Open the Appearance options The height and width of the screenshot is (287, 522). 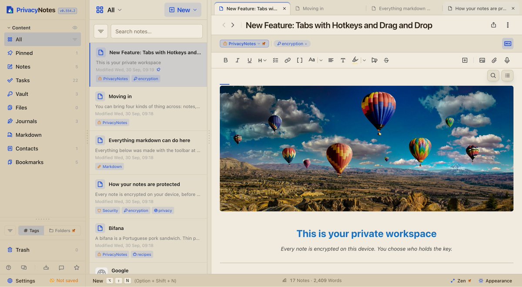click(x=495, y=280)
